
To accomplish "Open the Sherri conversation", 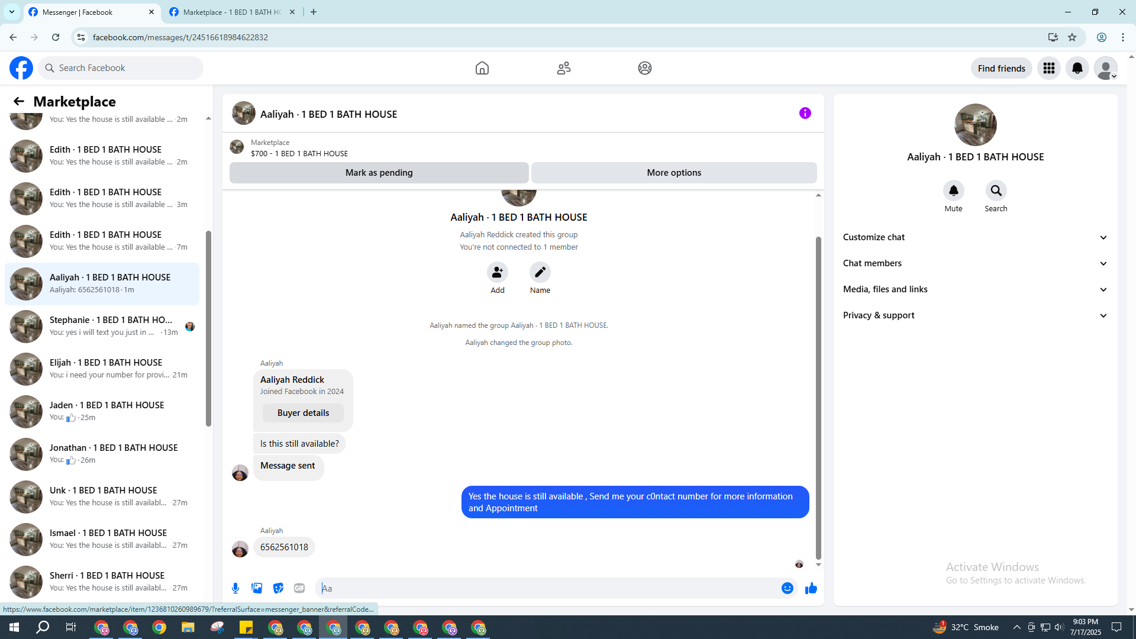I will [102, 582].
